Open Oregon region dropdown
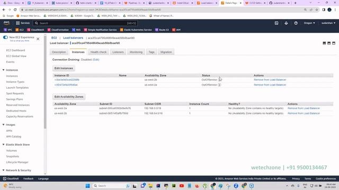Image resolution: width=339 pixels, height=190 pixels. 309,23
